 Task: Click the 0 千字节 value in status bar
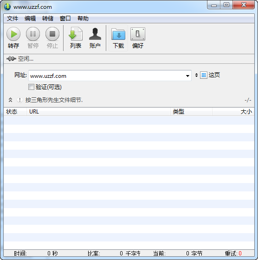click(130, 254)
